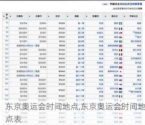Sort table by 年份 column arrow
This screenshot has height=125, width=145.
(x=48, y=16)
